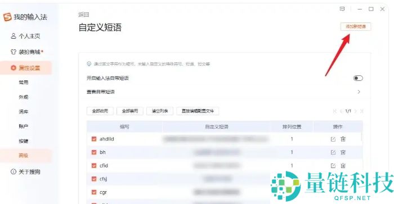394x204 pixels.
Task: Select the ahdlid abbreviation text
Action: [107, 139]
